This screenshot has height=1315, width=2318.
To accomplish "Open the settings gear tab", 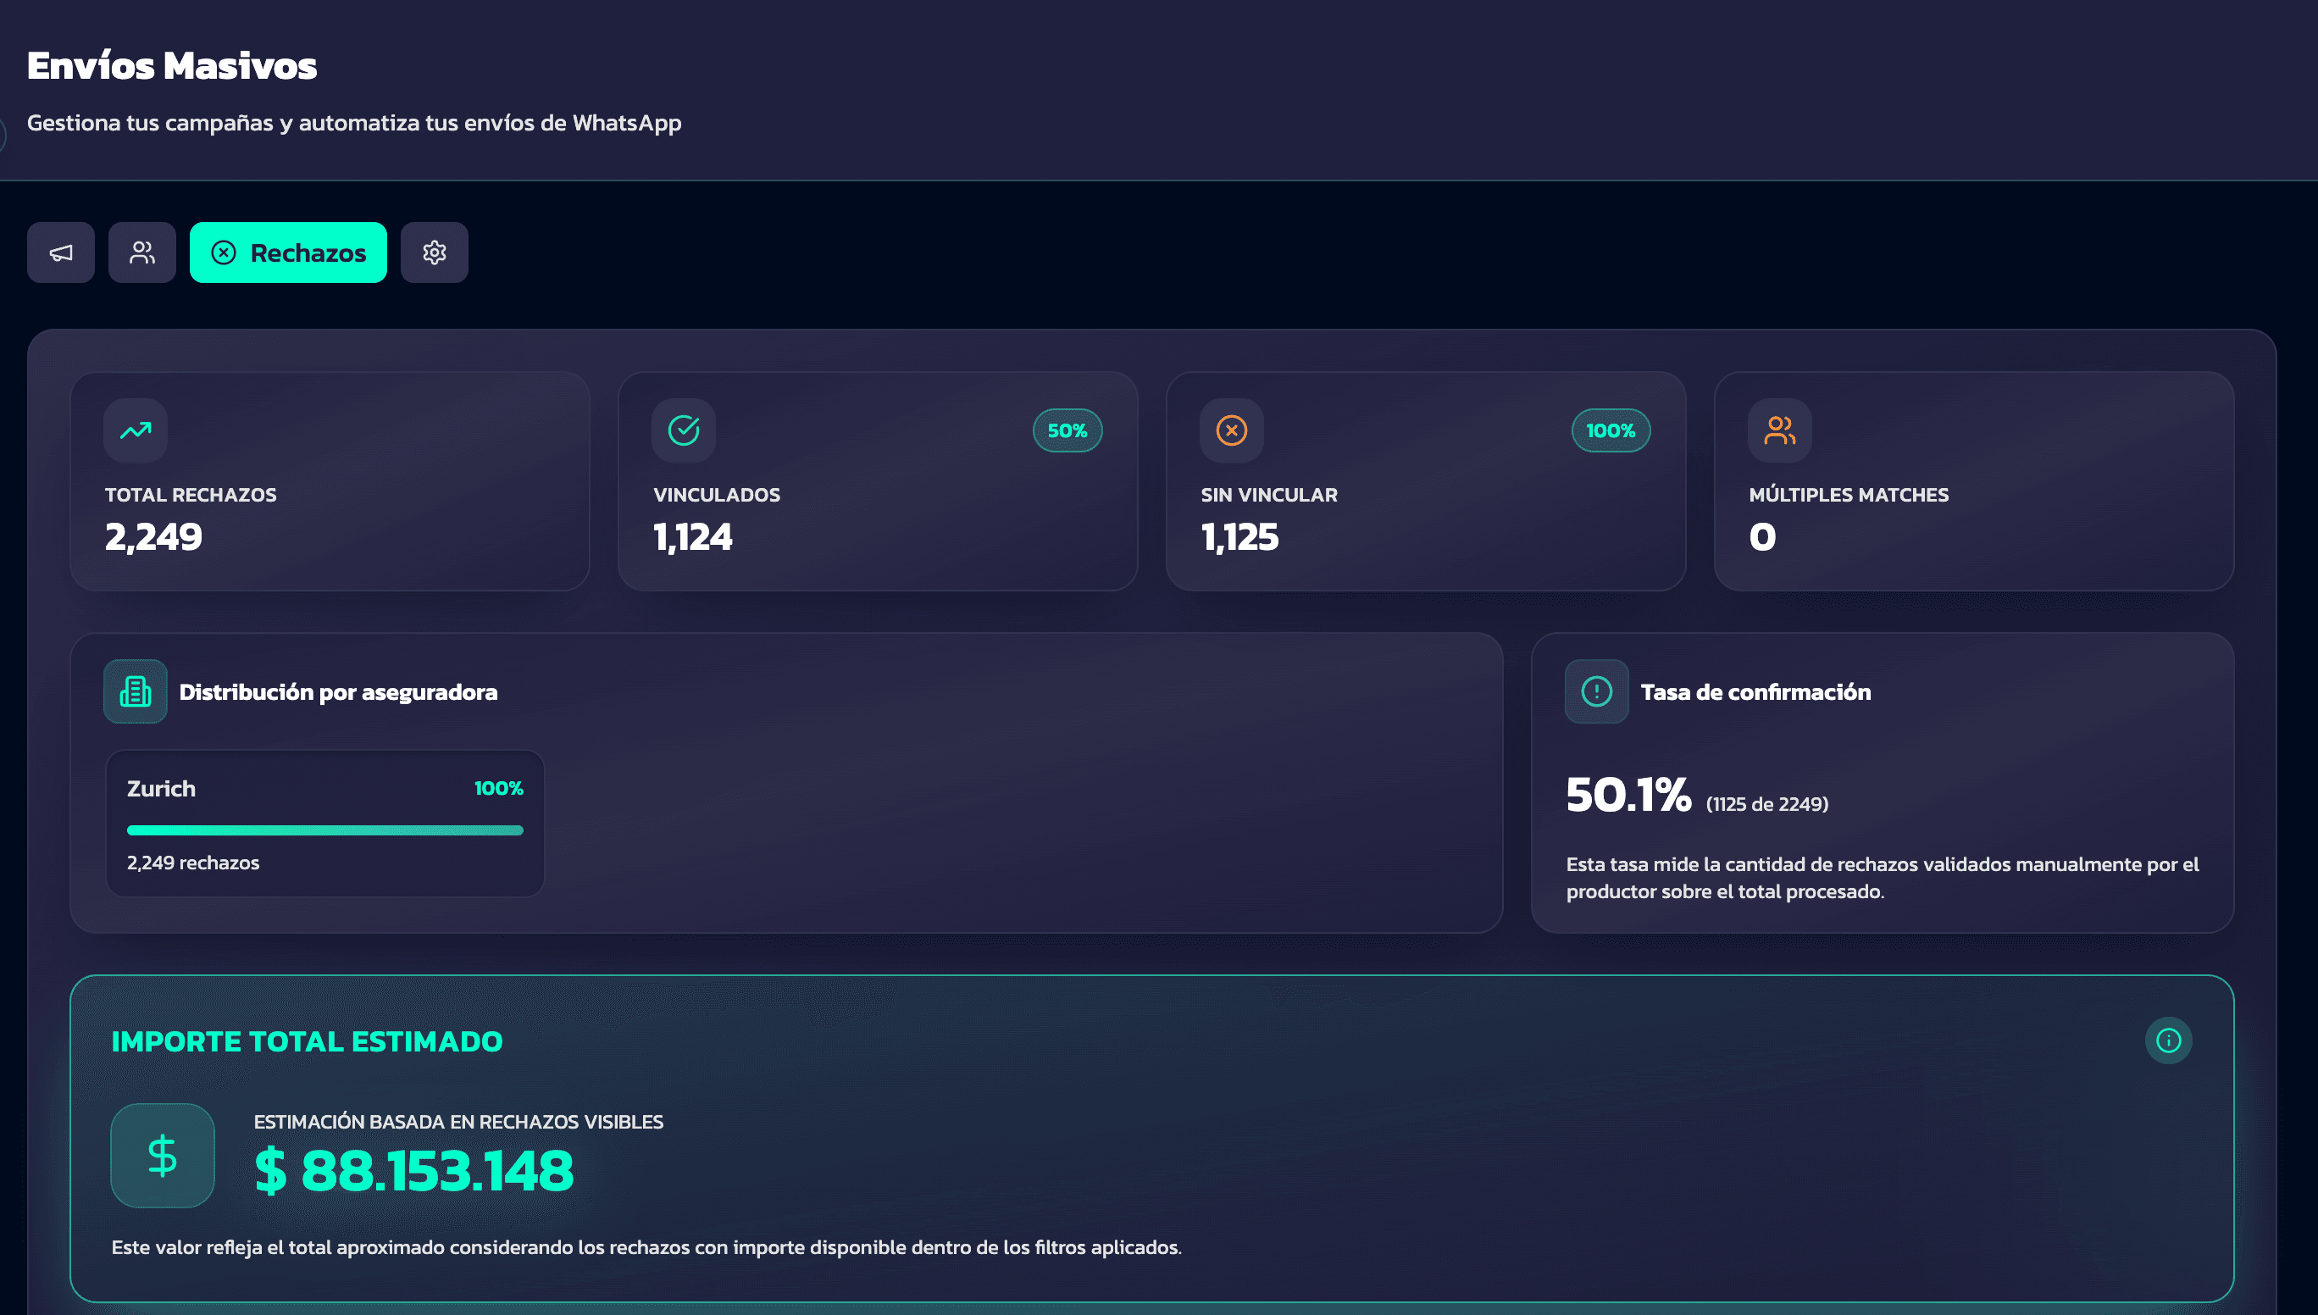I will point(435,252).
